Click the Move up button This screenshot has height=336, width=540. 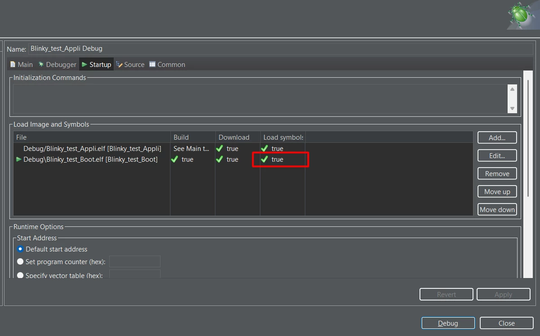point(497,191)
